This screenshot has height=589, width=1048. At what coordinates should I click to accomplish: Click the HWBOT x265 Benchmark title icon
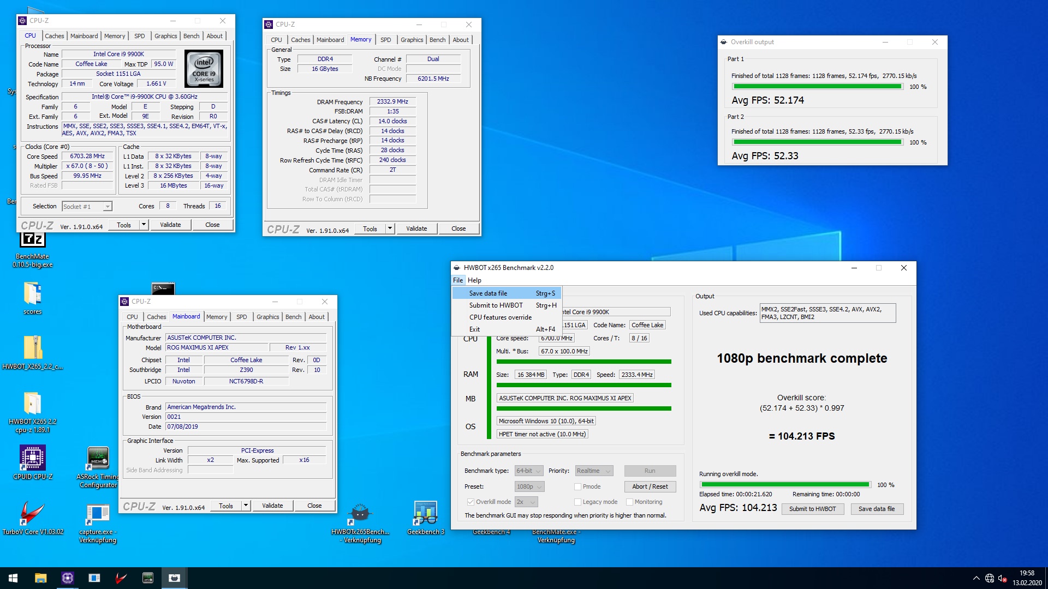click(x=457, y=268)
